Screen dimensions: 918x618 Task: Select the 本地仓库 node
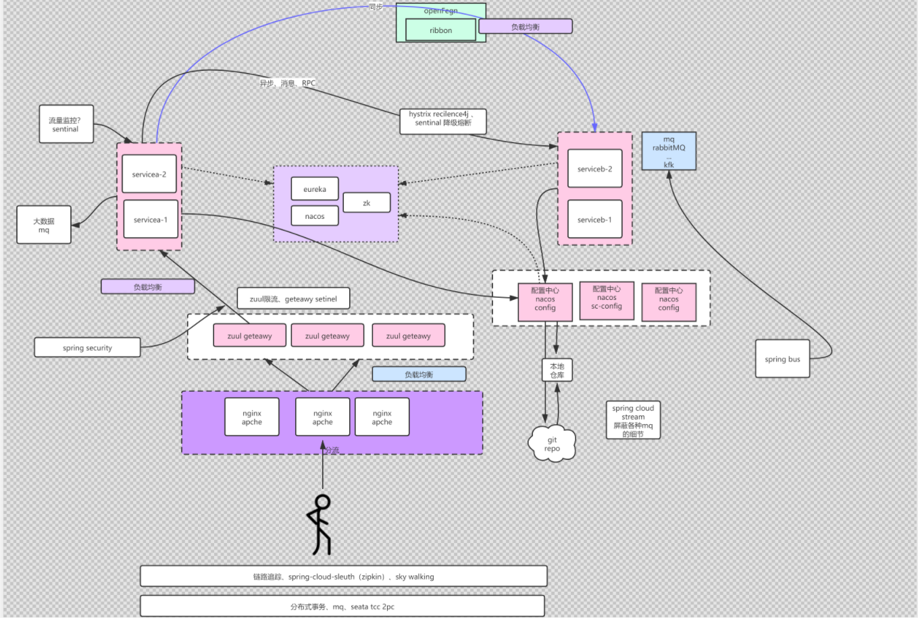557,369
